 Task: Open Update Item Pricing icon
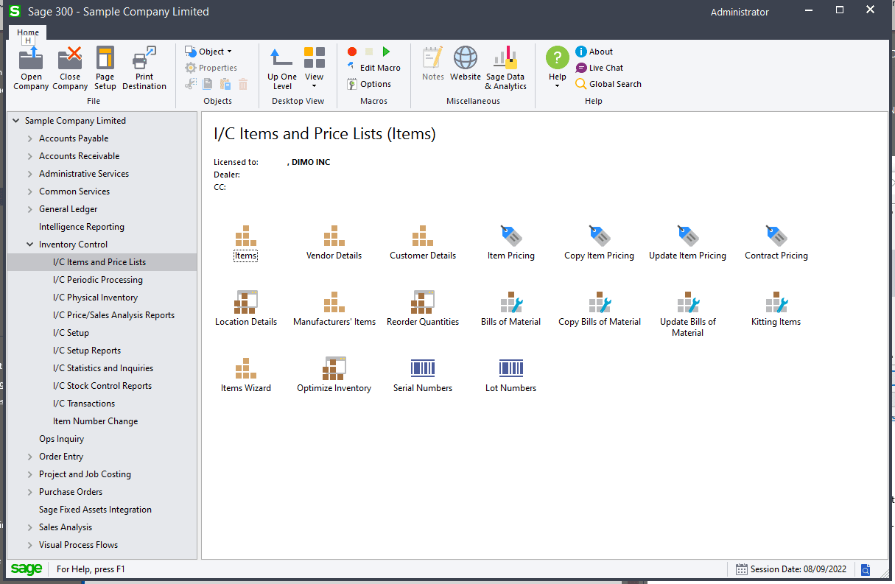(x=688, y=236)
